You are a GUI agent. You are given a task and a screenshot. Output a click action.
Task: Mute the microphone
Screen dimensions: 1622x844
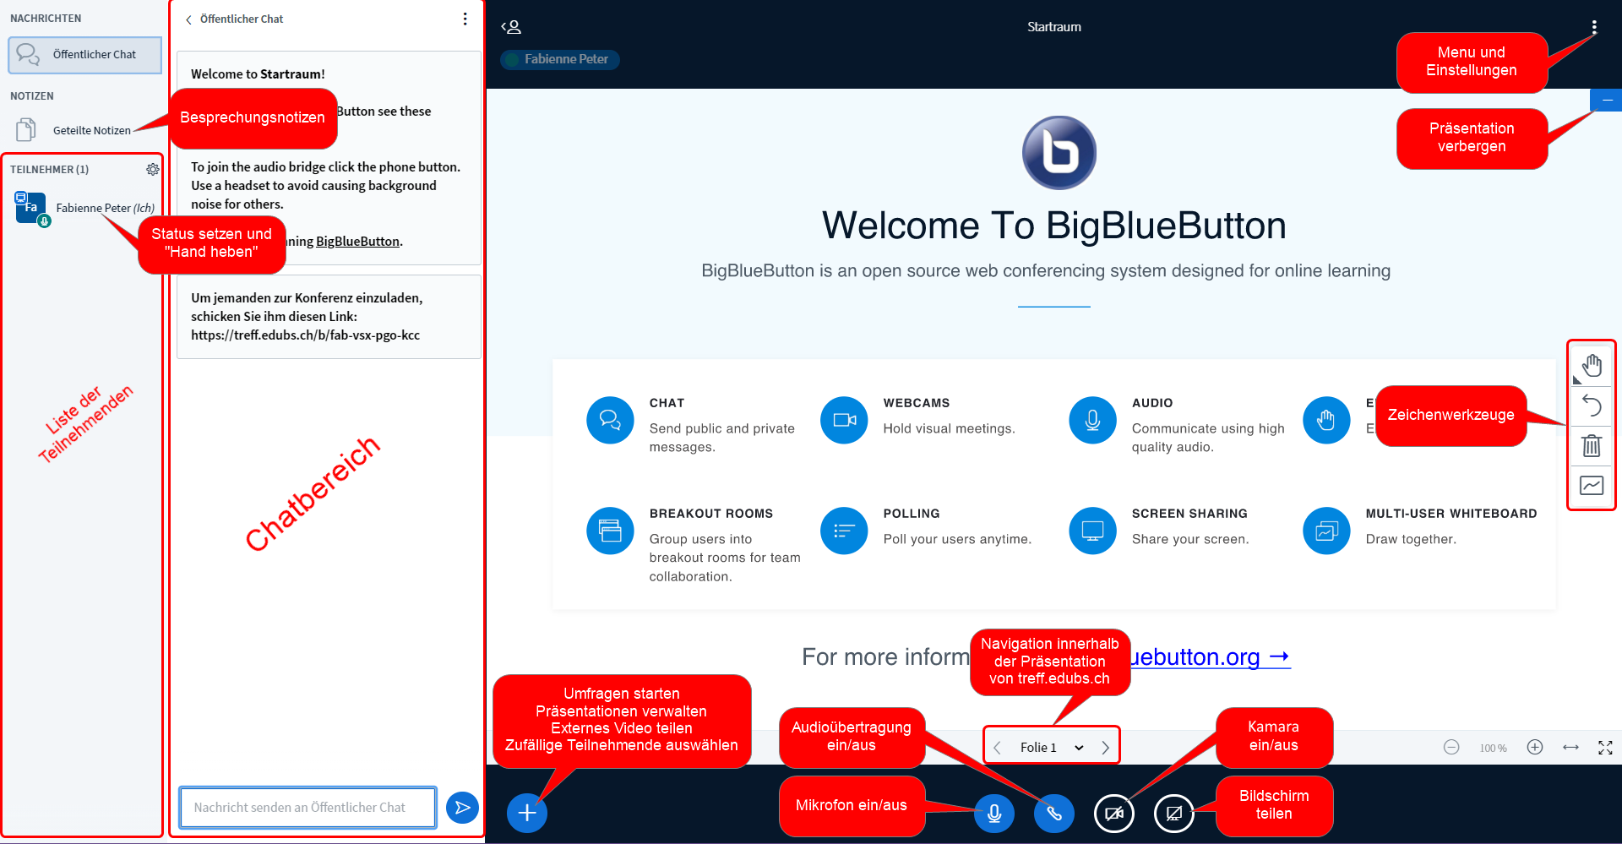pyautogui.click(x=994, y=813)
